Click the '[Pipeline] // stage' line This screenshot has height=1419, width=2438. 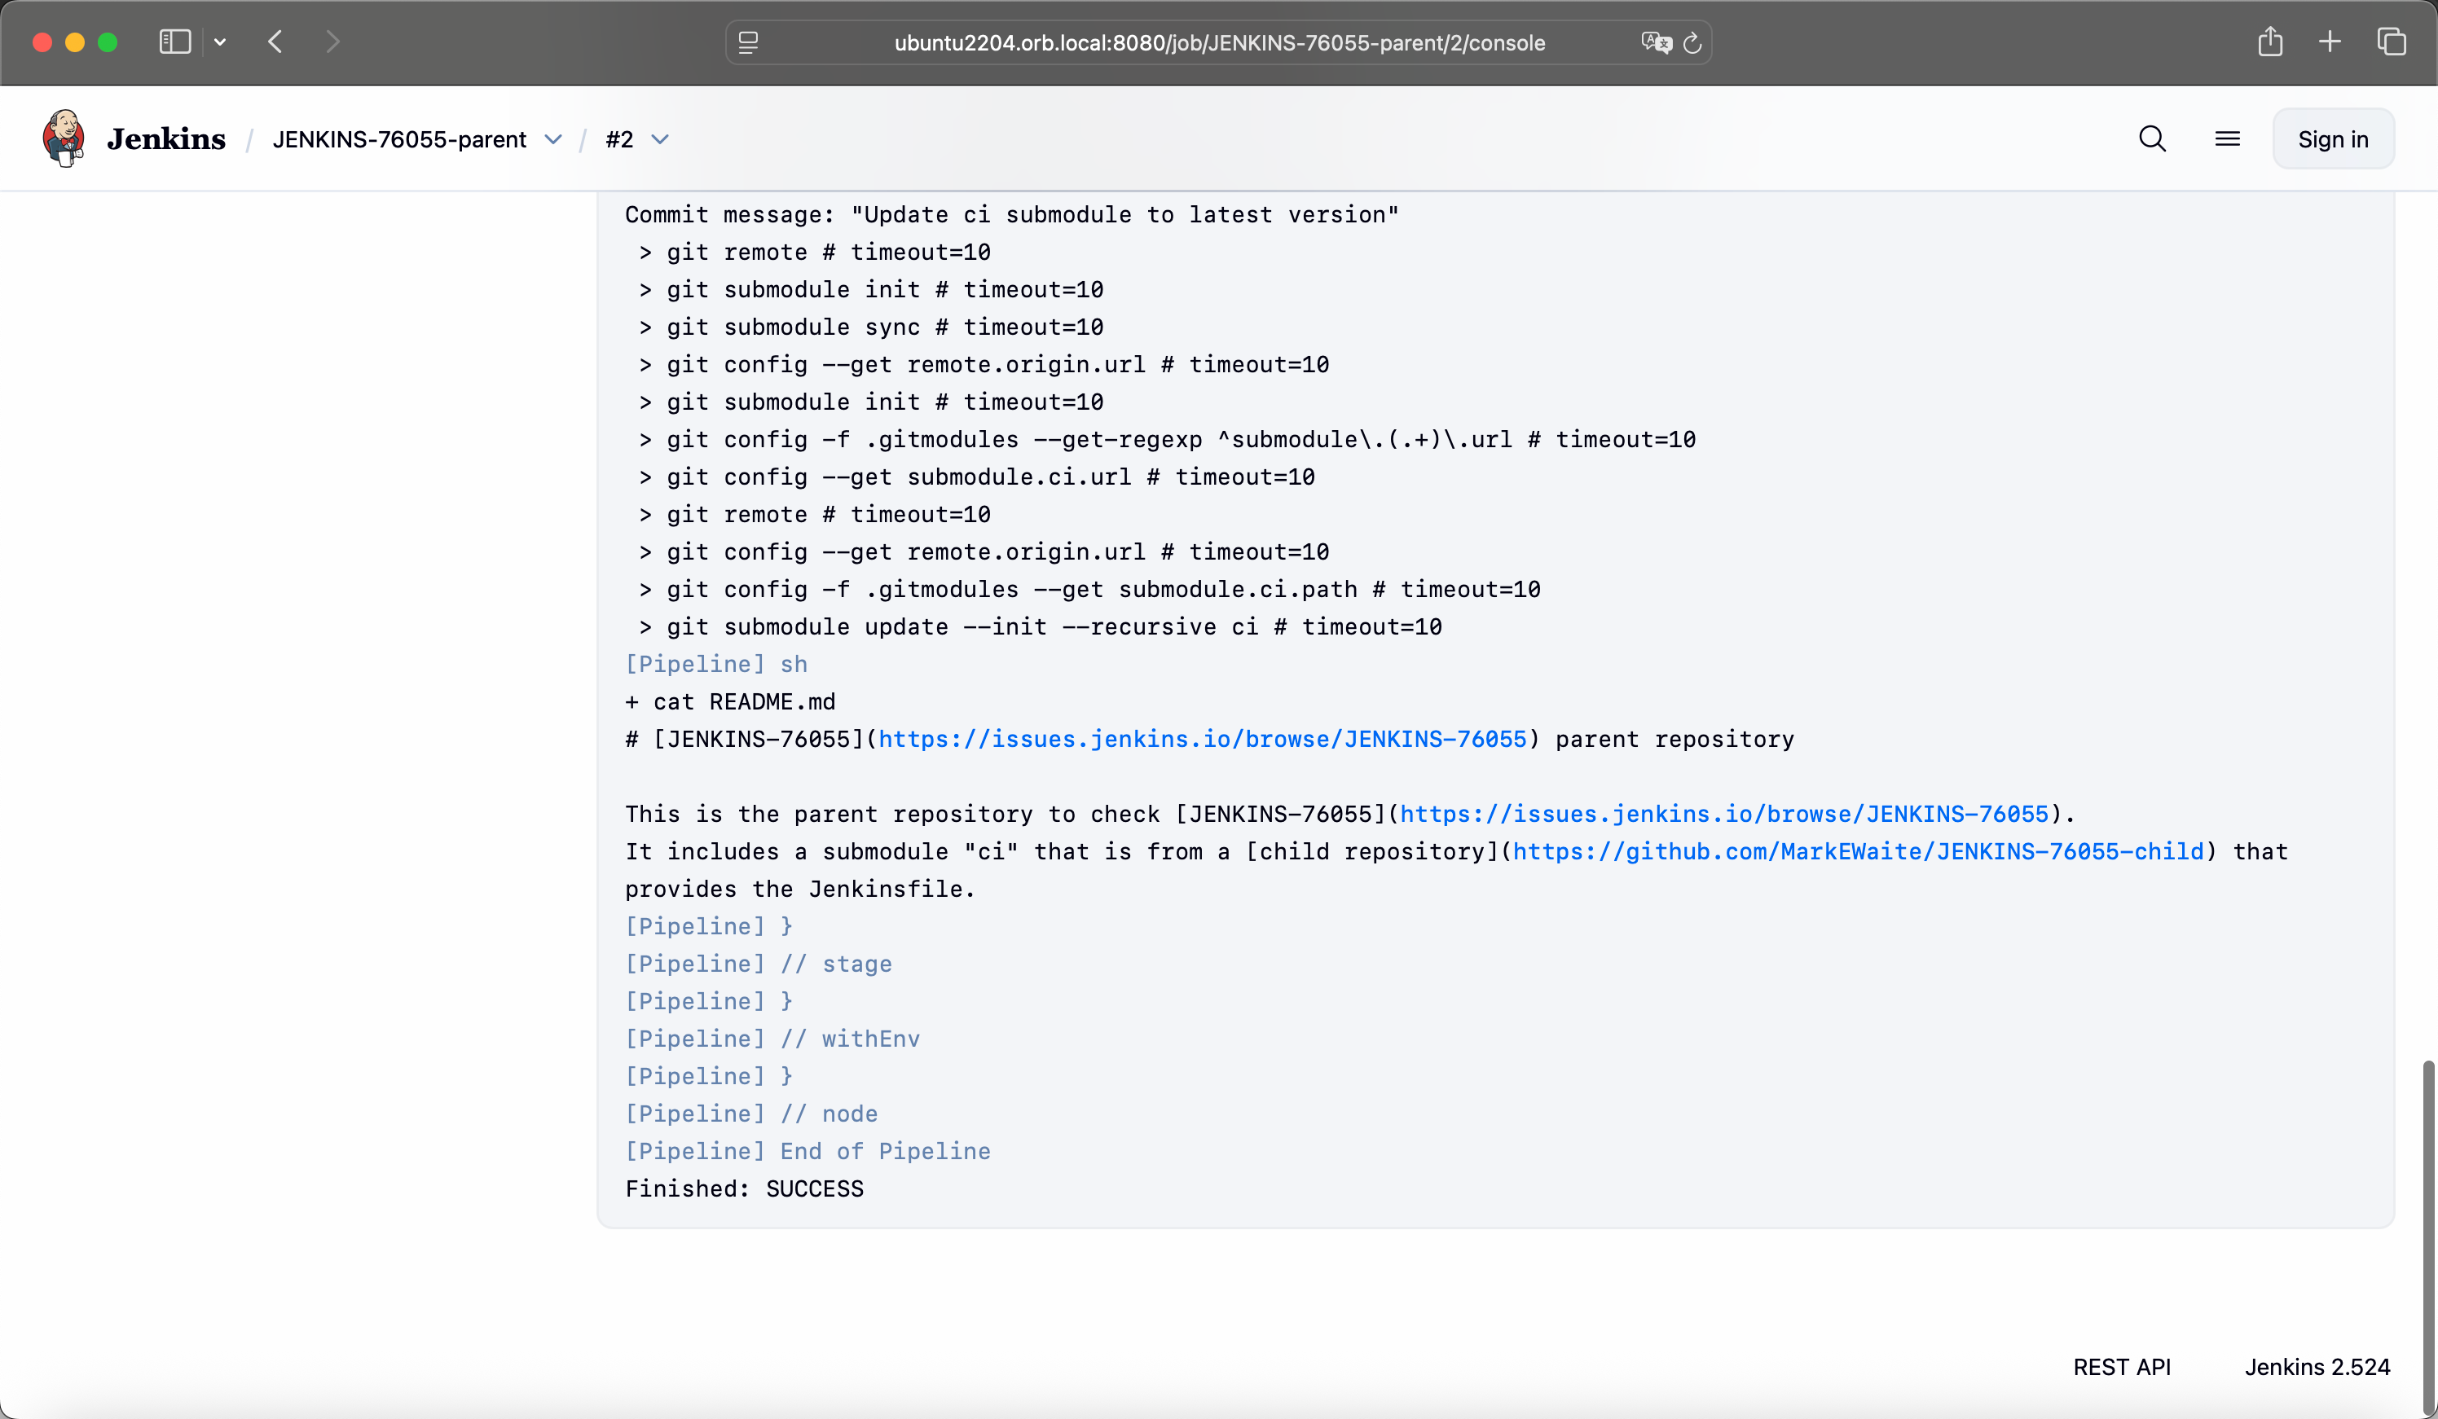pyautogui.click(x=759, y=964)
